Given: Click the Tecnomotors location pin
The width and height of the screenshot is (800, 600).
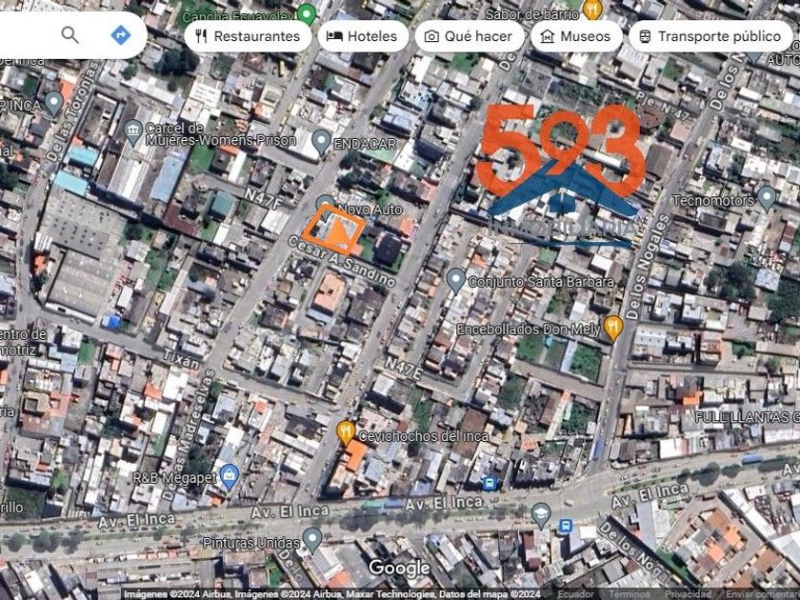Looking at the screenshot, I should 767,198.
